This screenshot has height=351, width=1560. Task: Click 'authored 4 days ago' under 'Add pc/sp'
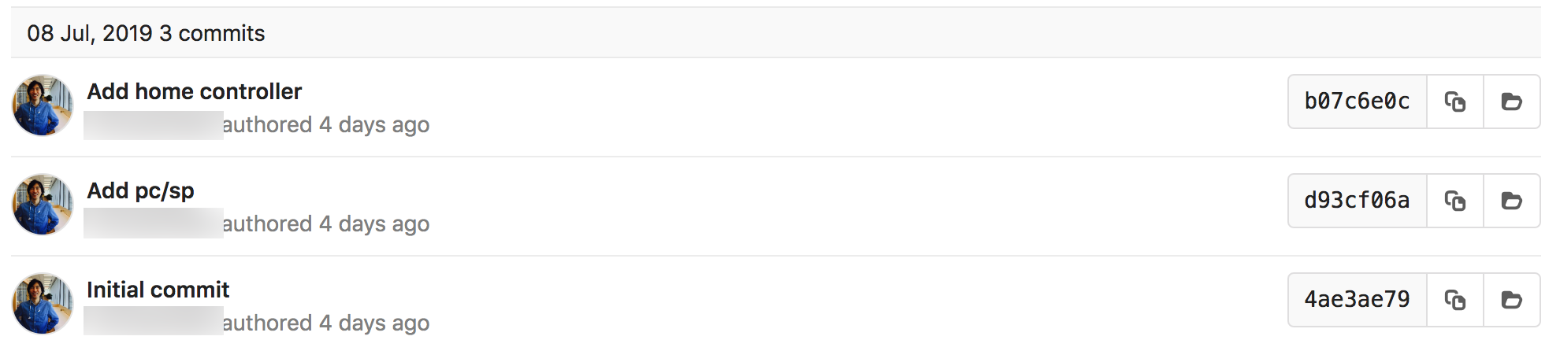point(326,224)
